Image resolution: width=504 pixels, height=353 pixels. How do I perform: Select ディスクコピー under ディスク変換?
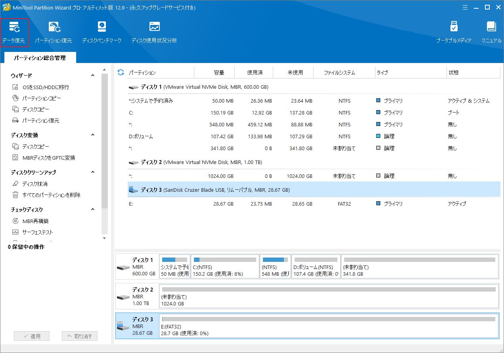[31, 147]
